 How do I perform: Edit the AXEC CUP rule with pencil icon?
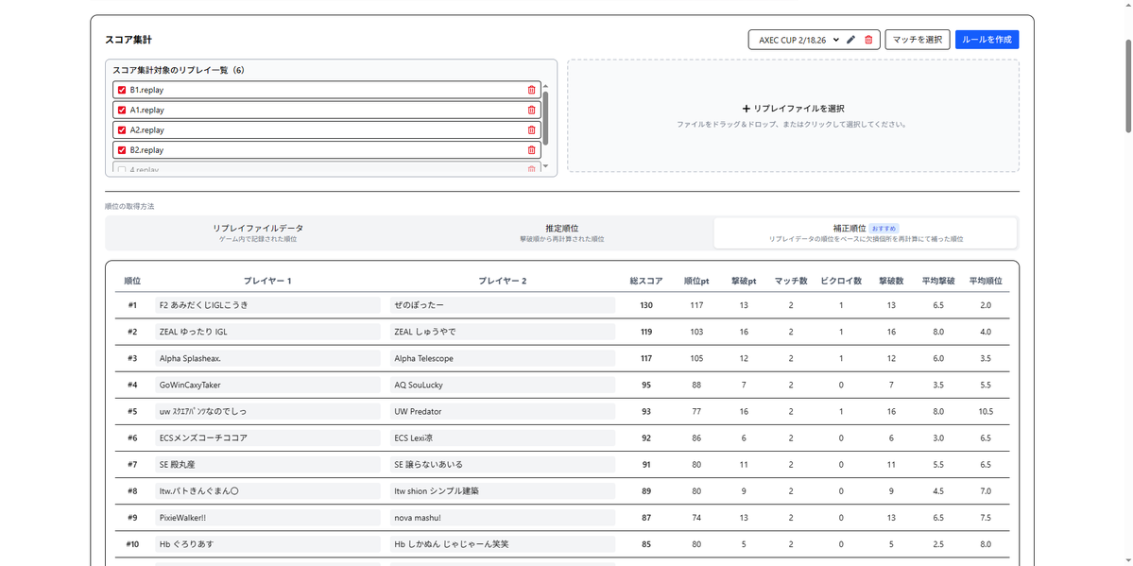point(850,40)
